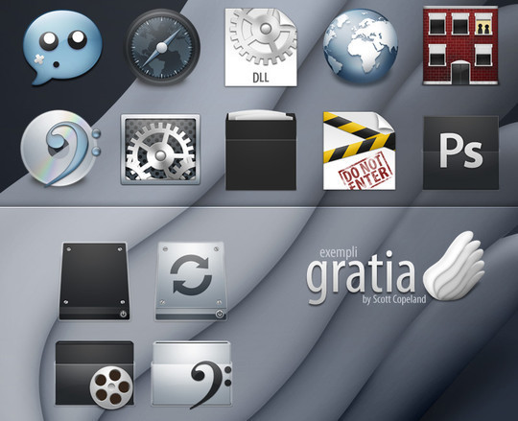The image size is (518, 421).
Task: Click power button on silver sync drive
Action: pos(220,314)
